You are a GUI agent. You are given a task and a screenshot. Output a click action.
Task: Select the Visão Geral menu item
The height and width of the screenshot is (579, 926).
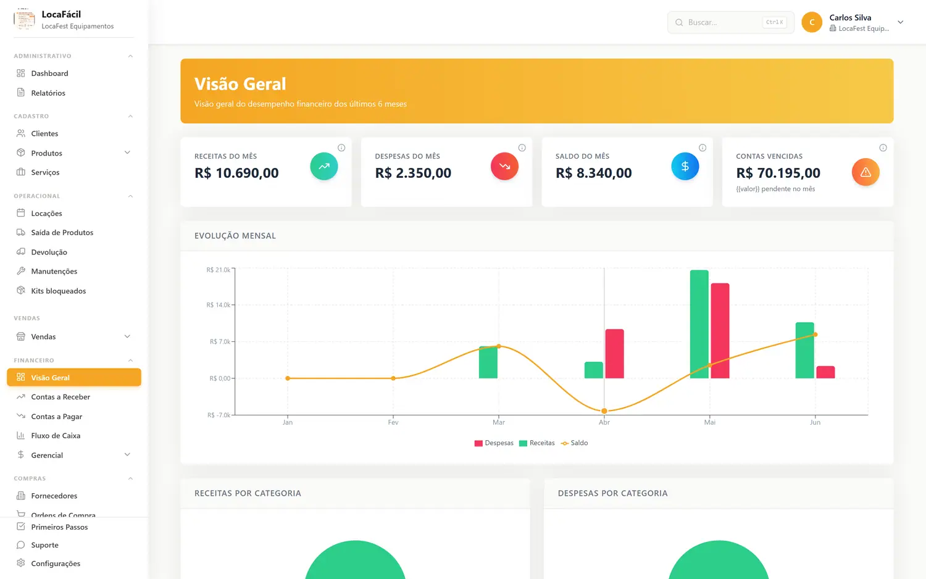pyautogui.click(x=74, y=377)
